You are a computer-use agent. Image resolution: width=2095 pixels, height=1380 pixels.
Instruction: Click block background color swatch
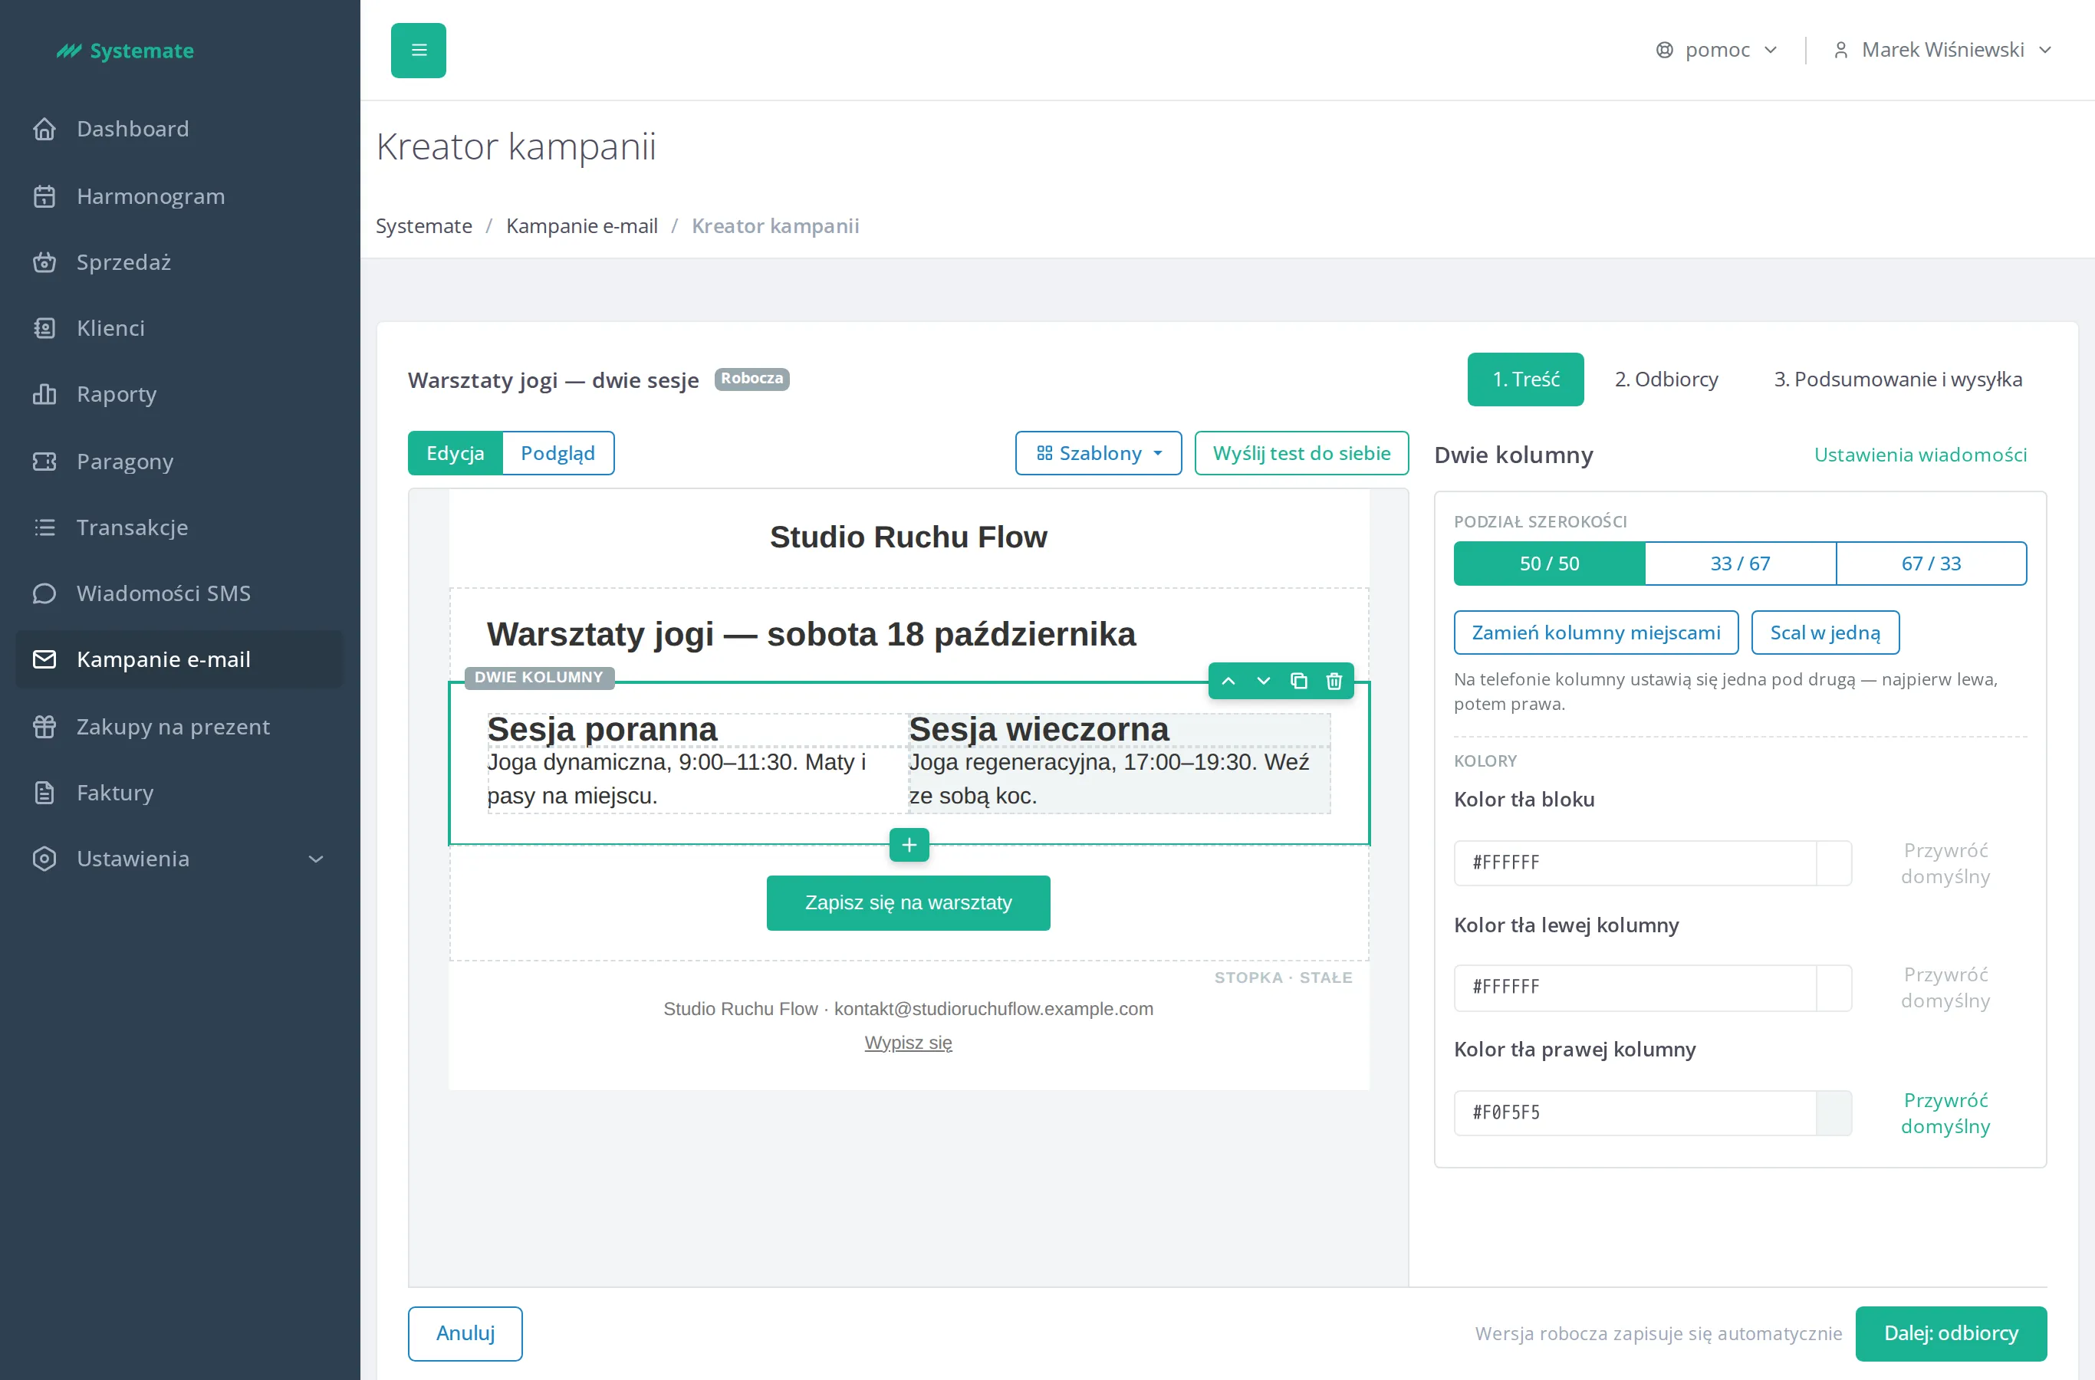1834,863
